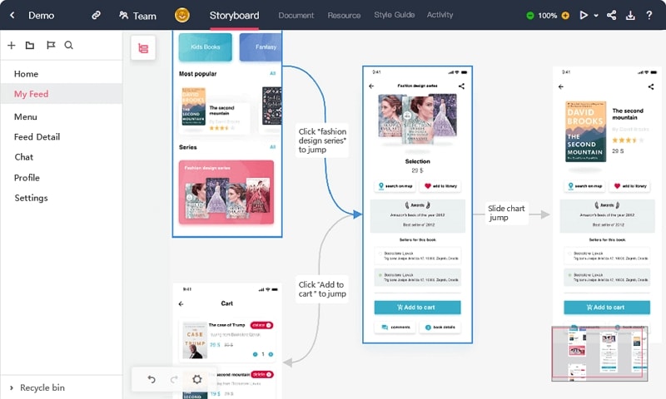Search pages with magnifier icon
The height and width of the screenshot is (399, 666).
coord(69,45)
